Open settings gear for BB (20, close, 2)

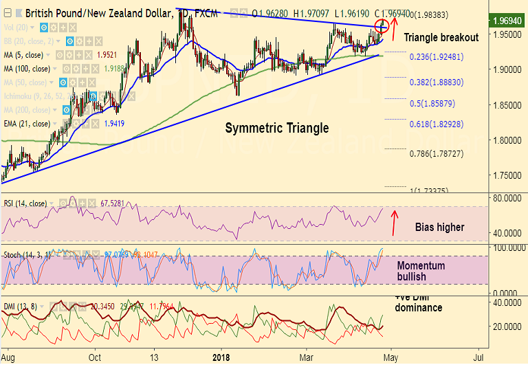(x=80, y=41)
